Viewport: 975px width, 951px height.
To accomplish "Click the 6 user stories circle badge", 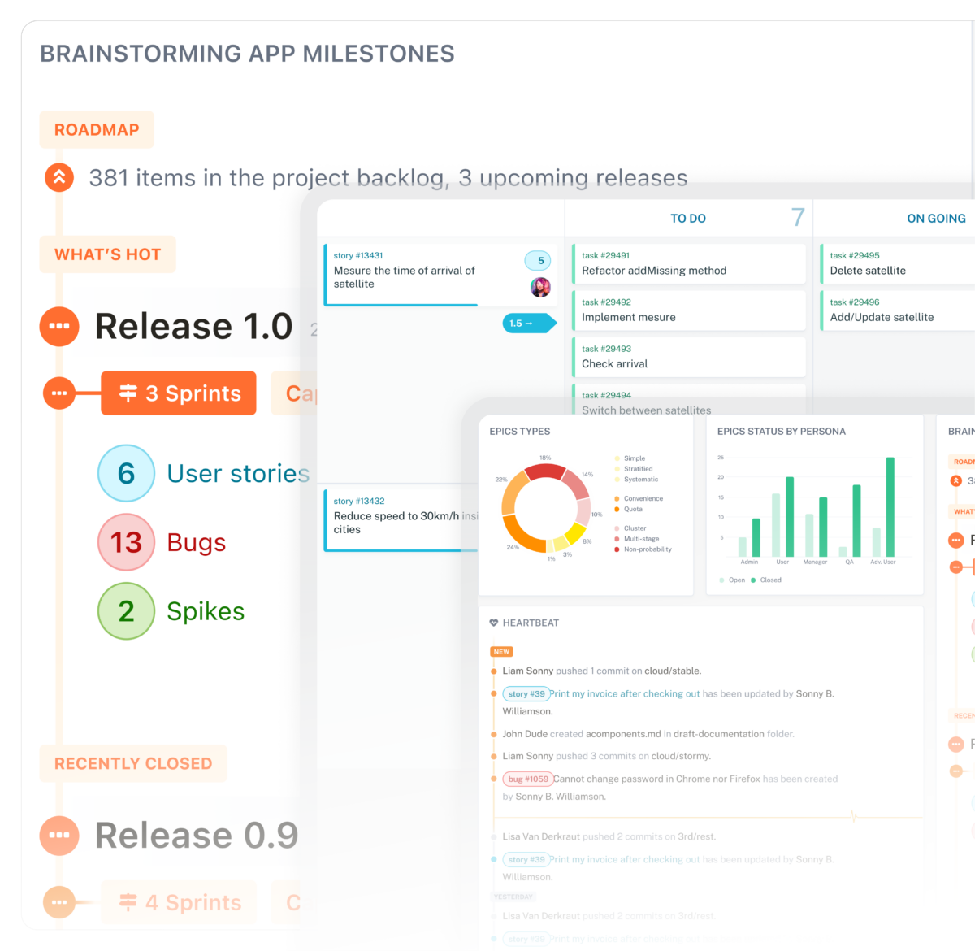I will (x=126, y=473).
